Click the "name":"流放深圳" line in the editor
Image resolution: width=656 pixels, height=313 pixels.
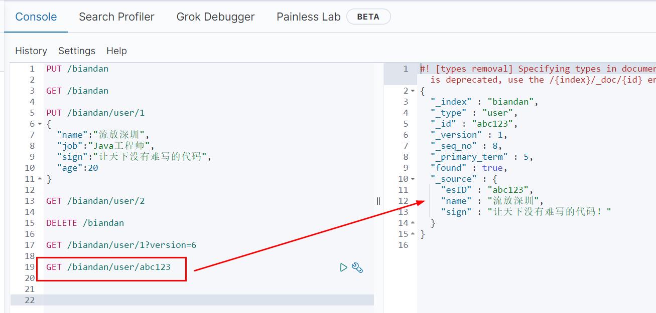103,135
